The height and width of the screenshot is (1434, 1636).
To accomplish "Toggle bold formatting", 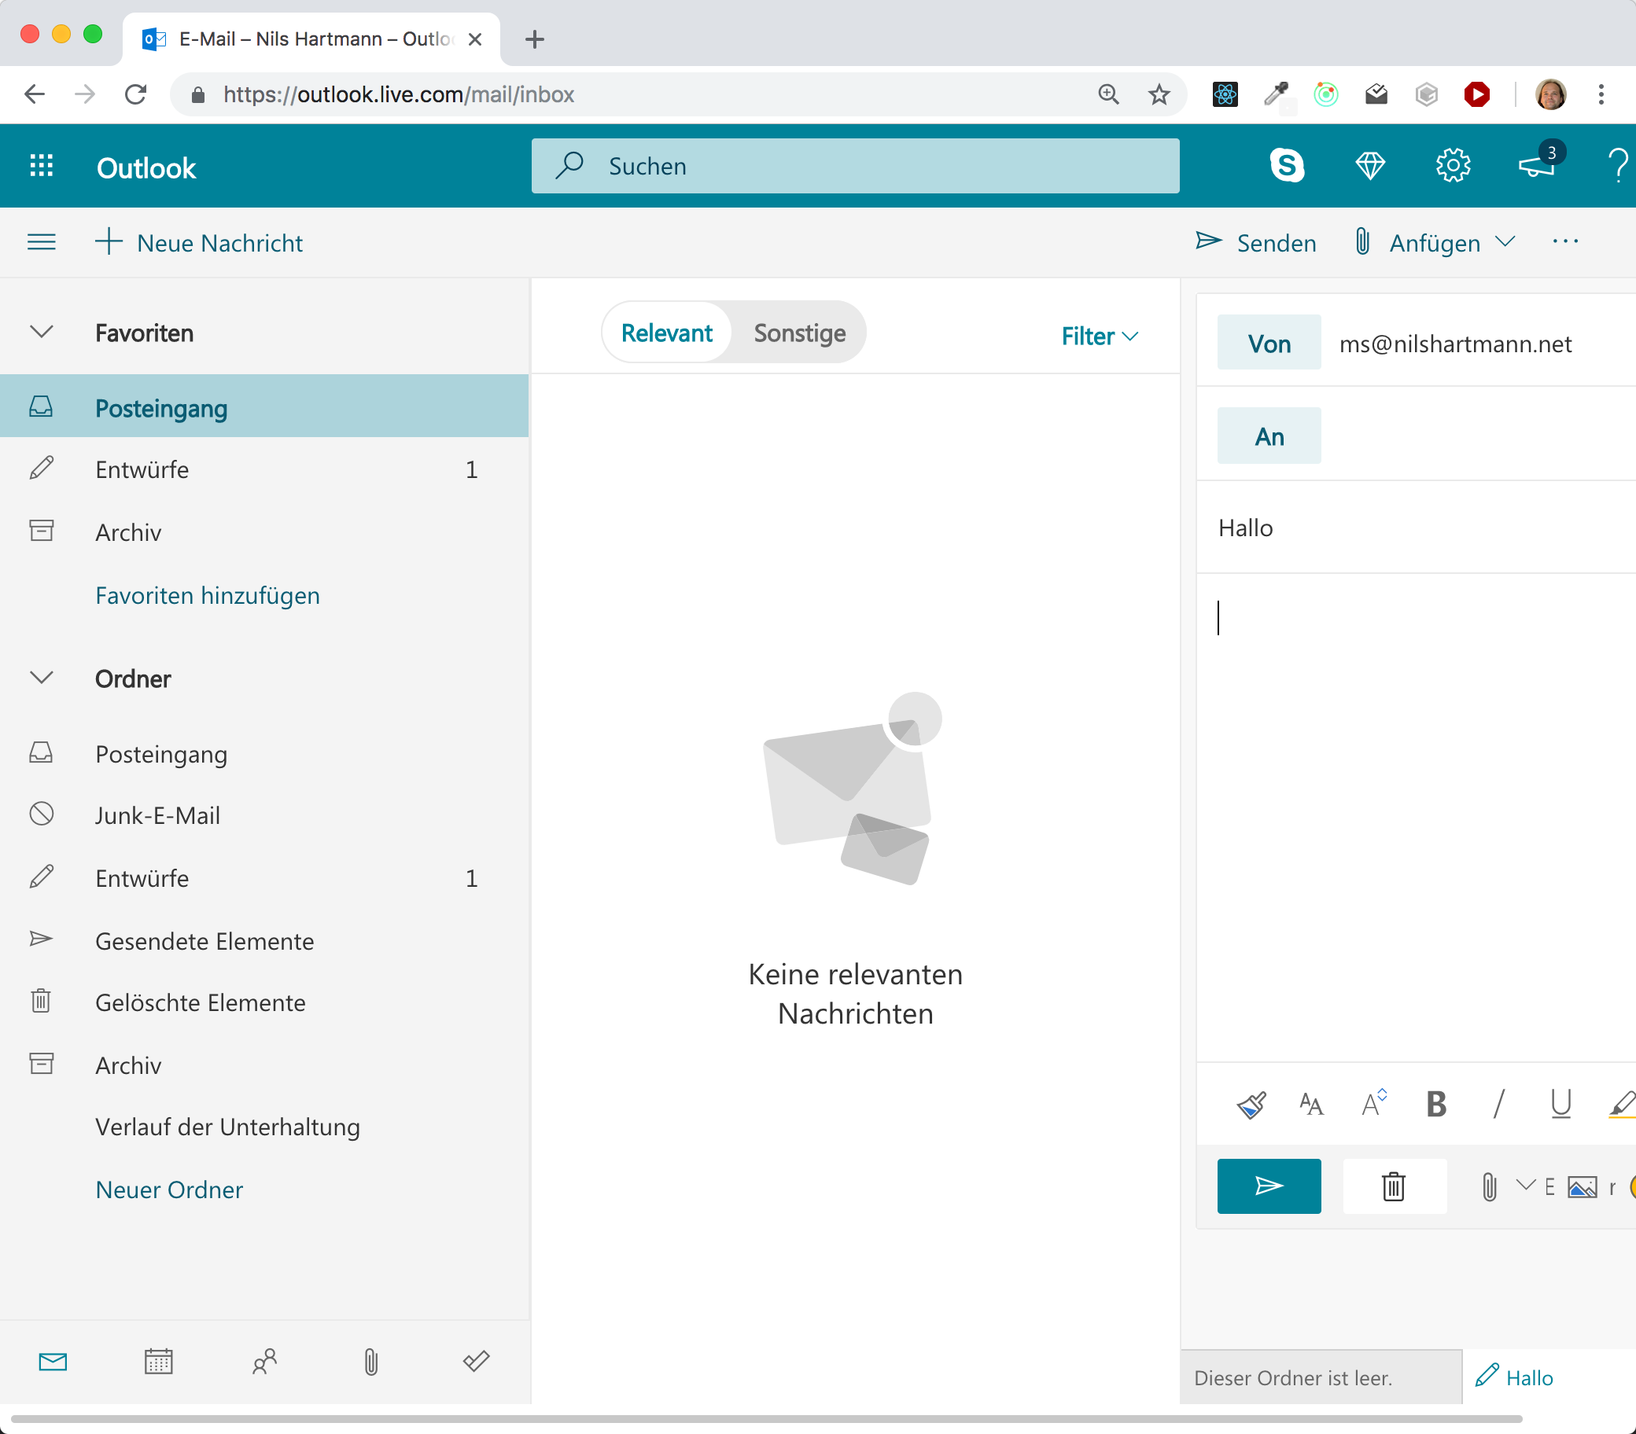I will (1436, 1105).
